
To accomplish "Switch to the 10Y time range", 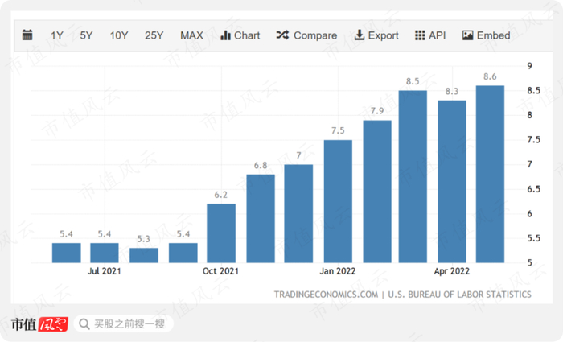I will point(119,35).
